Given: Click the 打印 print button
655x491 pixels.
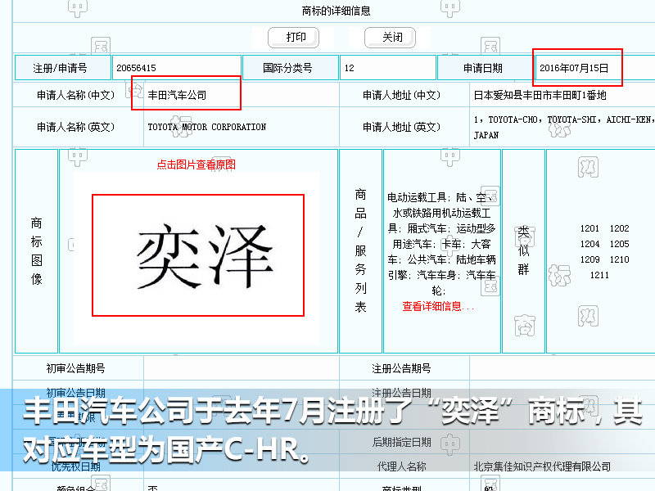Looking at the screenshot, I should pos(293,38).
